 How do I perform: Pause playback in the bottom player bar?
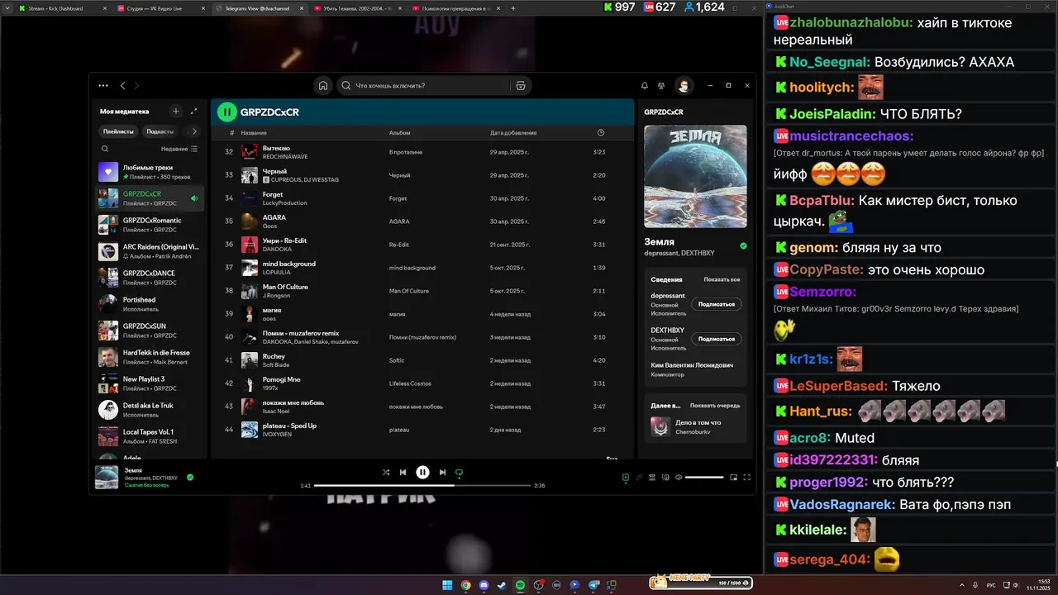422,472
